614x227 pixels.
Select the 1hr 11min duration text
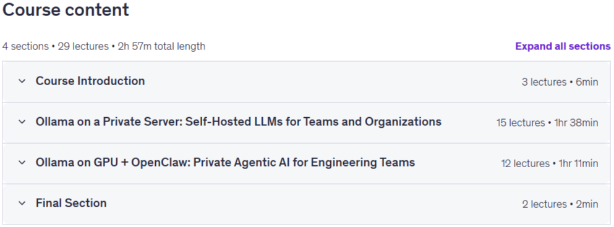point(578,163)
